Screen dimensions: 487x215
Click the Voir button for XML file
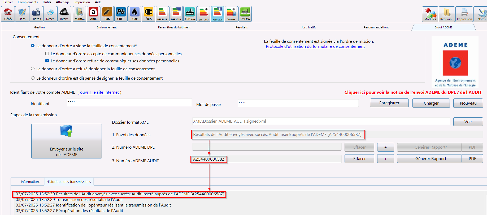tap(468, 122)
